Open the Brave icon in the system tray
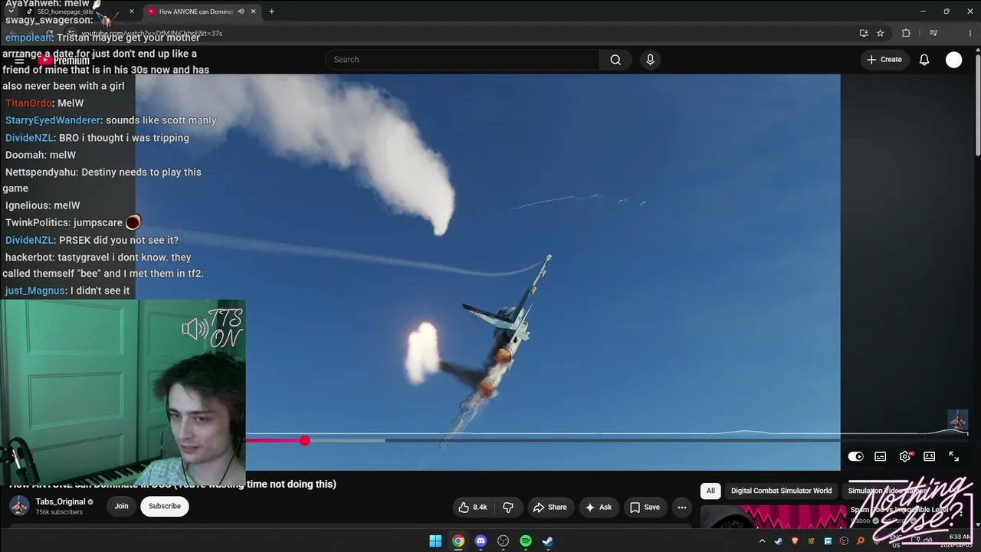 795,541
